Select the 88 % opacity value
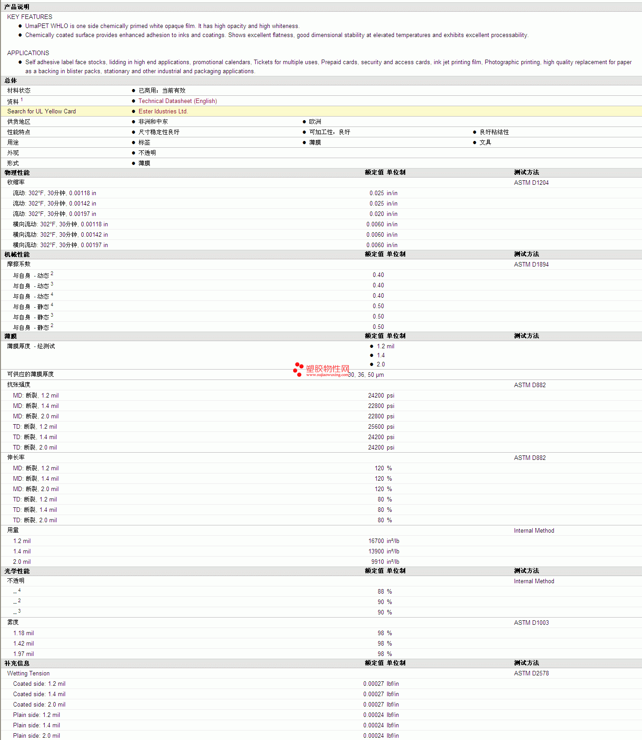 (385, 592)
